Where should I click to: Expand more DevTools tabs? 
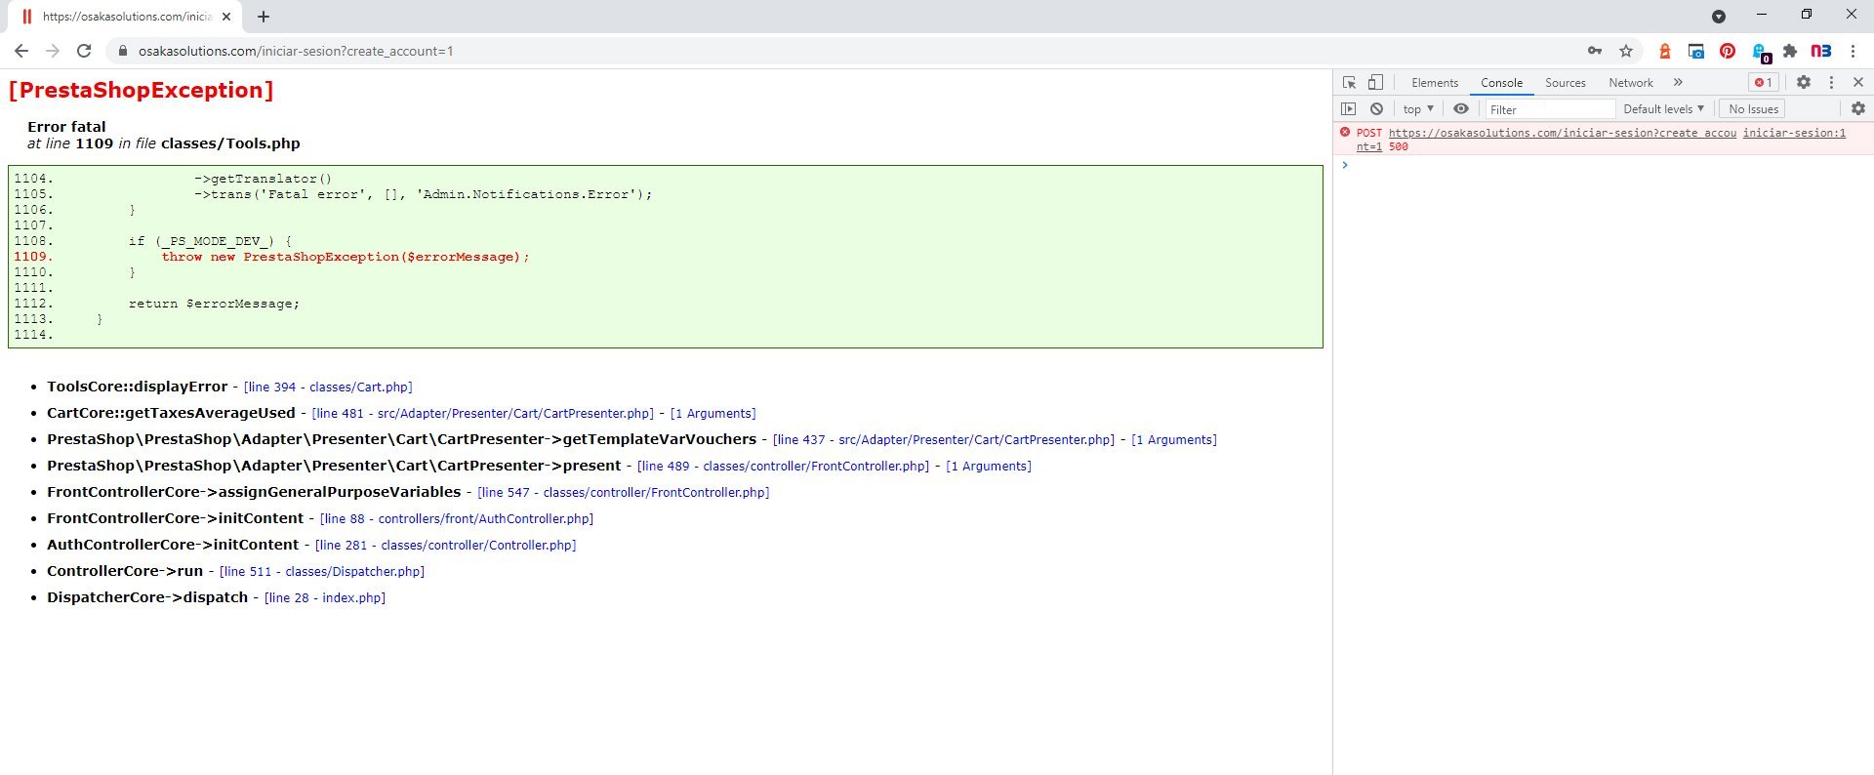[x=1678, y=83]
